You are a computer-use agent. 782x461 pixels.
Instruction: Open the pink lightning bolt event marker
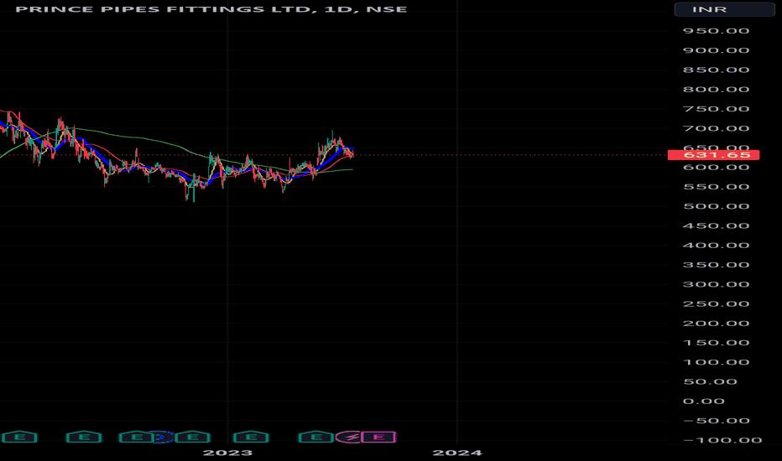pyautogui.click(x=351, y=437)
